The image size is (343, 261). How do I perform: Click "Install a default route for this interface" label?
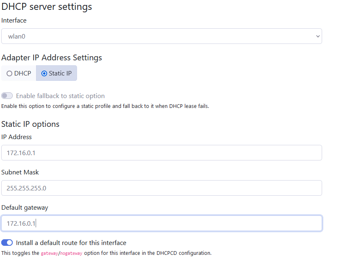[x=71, y=243]
